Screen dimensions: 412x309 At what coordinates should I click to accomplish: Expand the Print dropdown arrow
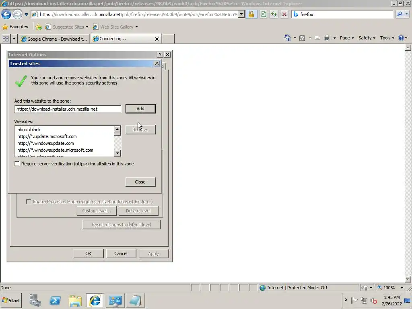tap(334, 38)
